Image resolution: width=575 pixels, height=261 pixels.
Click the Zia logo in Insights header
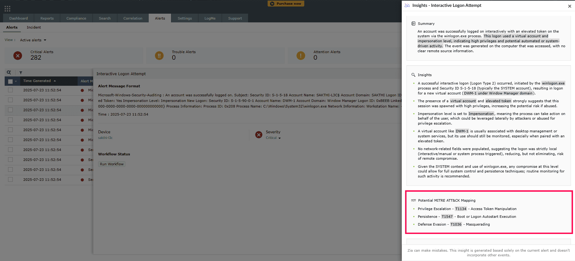pyautogui.click(x=407, y=6)
